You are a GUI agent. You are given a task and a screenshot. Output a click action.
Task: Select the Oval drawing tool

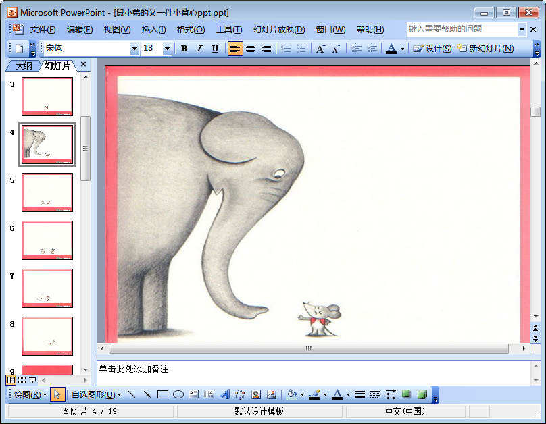pos(178,394)
